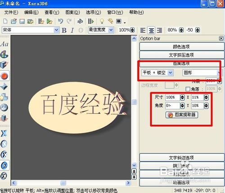Click the X 11% stepper arrows
Screen dimensions: 225x193
coord(206,98)
